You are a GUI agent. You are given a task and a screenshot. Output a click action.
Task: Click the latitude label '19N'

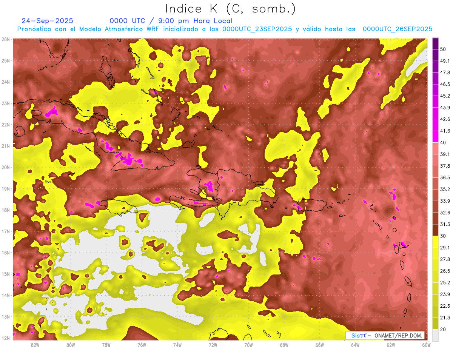(x=6, y=188)
